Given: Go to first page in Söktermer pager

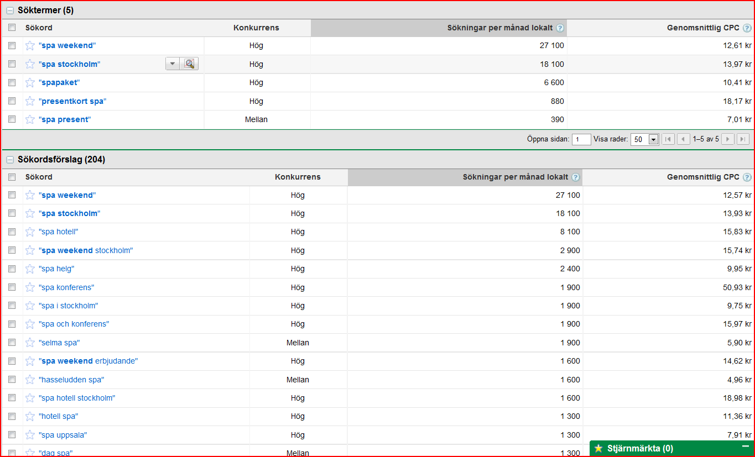Looking at the screenshot, I should click(x=668, y=139).
